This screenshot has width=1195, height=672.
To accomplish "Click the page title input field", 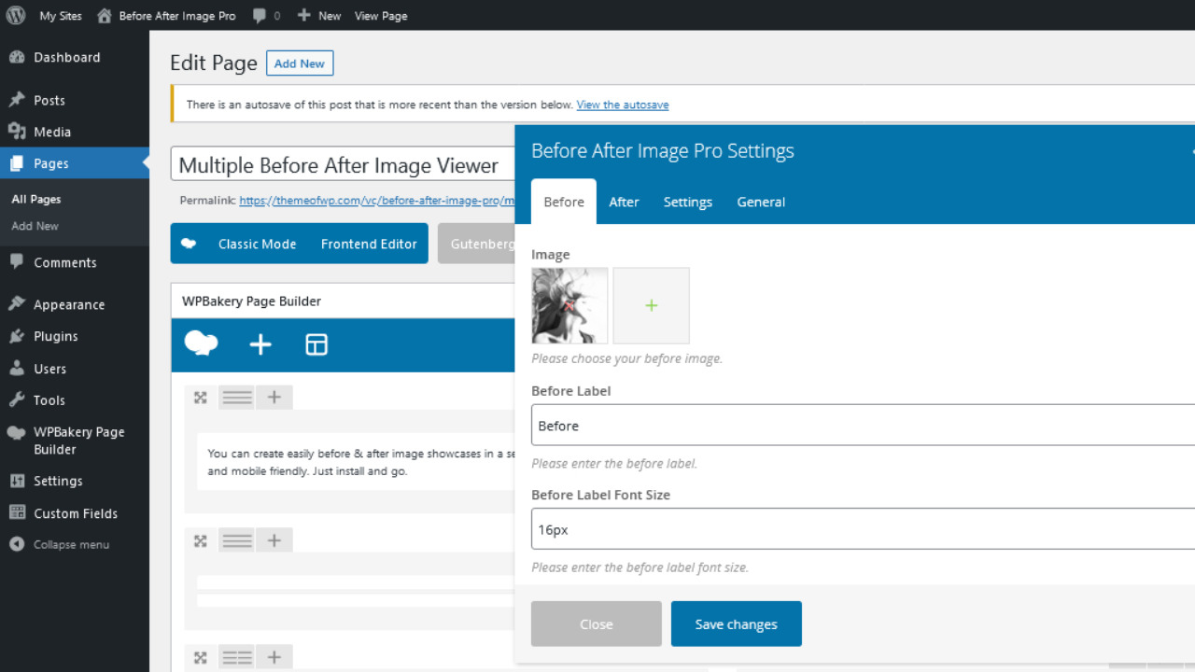I will coord(343,165).
